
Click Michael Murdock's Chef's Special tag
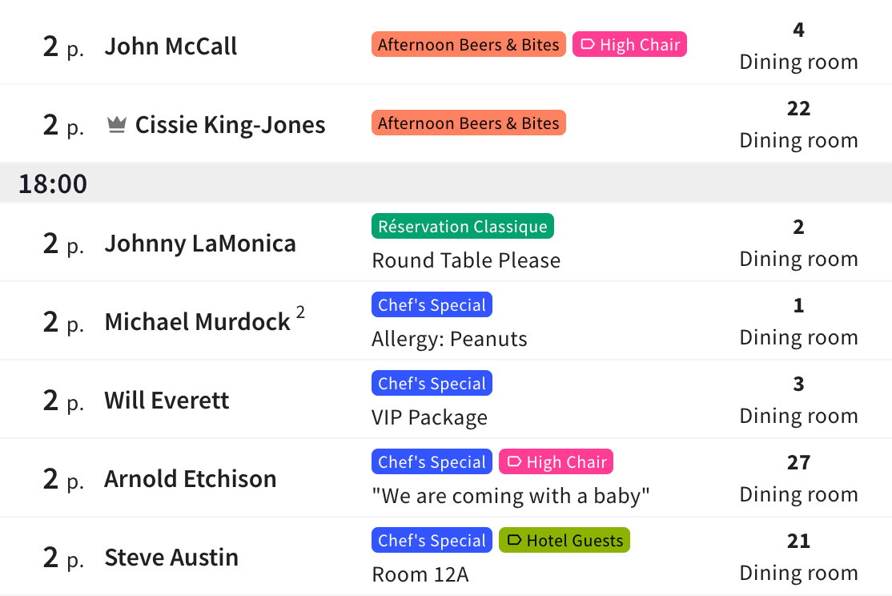pos(432,305)
